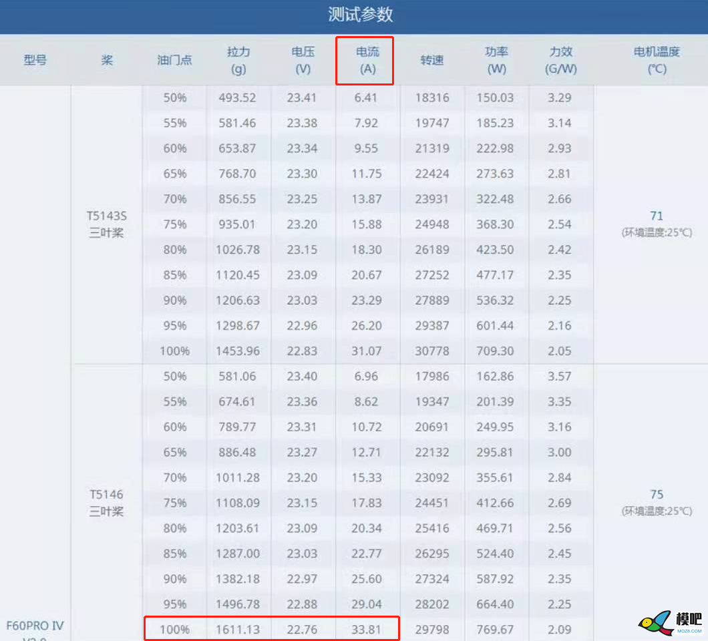Viewport: 708px width, 641px height.
Task: Click efficiency value 2.05
Action: tap(560, 351)
